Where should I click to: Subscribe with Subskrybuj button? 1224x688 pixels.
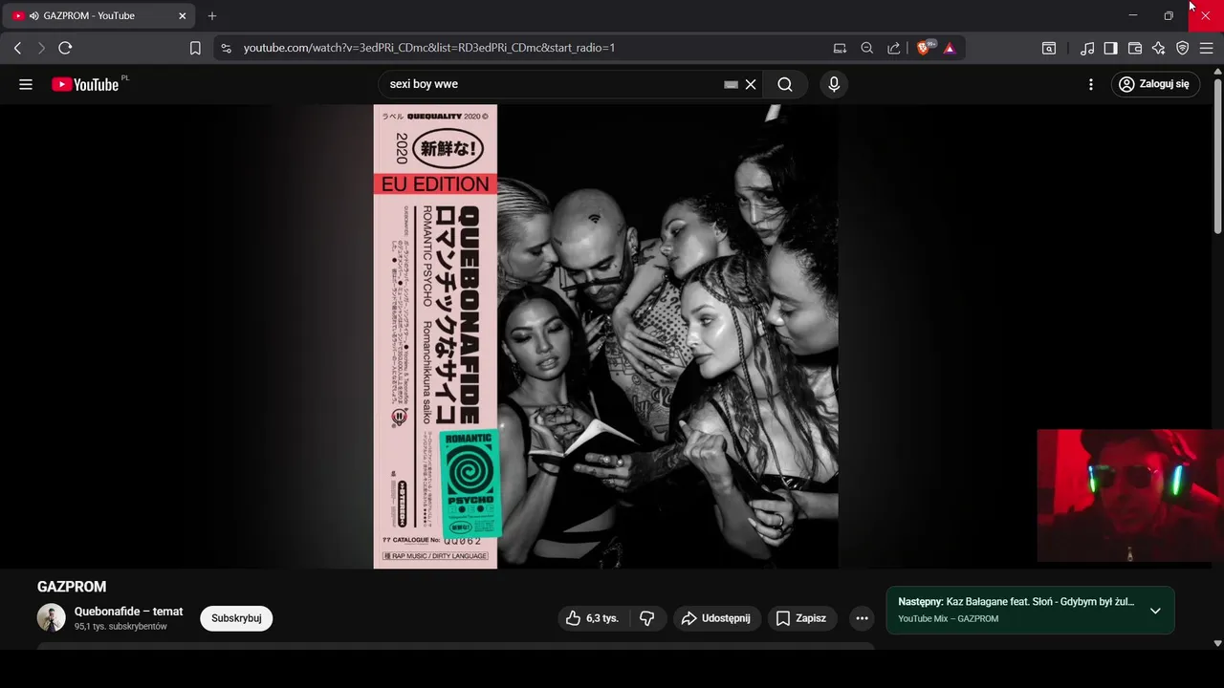[x=236, y=618]
